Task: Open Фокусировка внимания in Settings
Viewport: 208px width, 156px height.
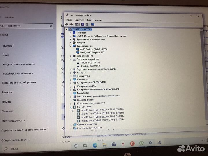Action: pos(18,73)
